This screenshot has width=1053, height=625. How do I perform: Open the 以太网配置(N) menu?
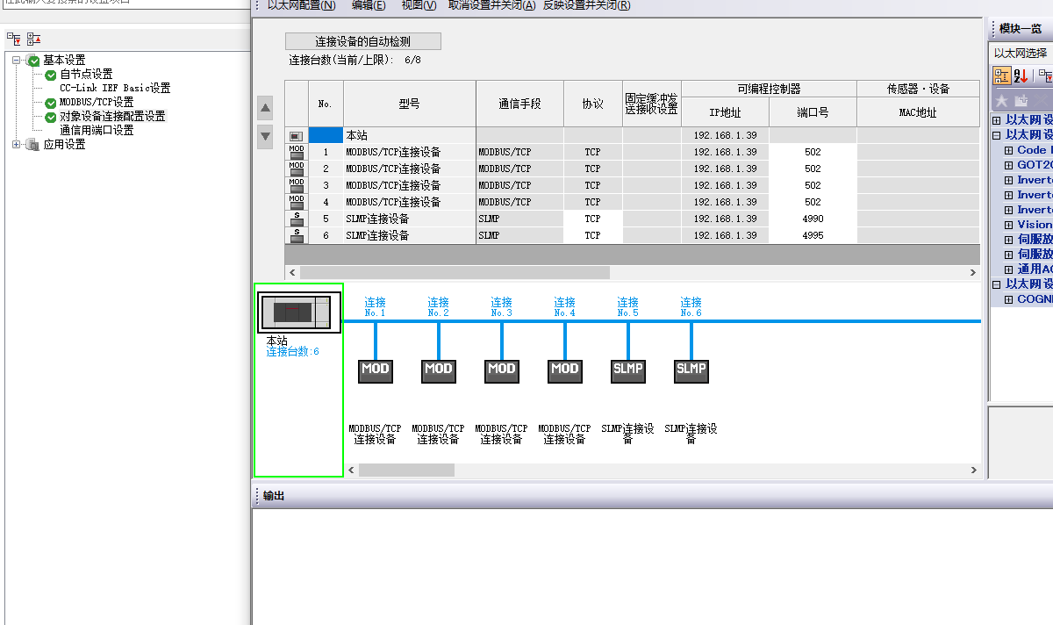tap(301, 6)
